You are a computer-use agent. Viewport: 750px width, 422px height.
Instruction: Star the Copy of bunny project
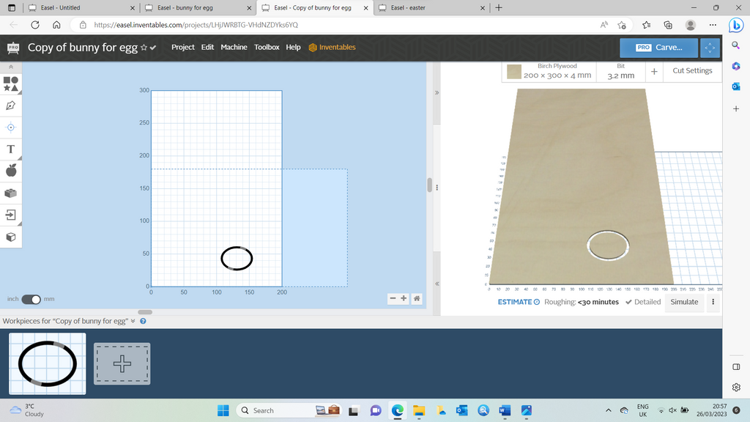[144, 47]
